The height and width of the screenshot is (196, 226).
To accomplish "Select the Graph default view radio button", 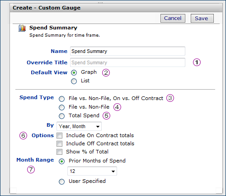I will (74, 73).
